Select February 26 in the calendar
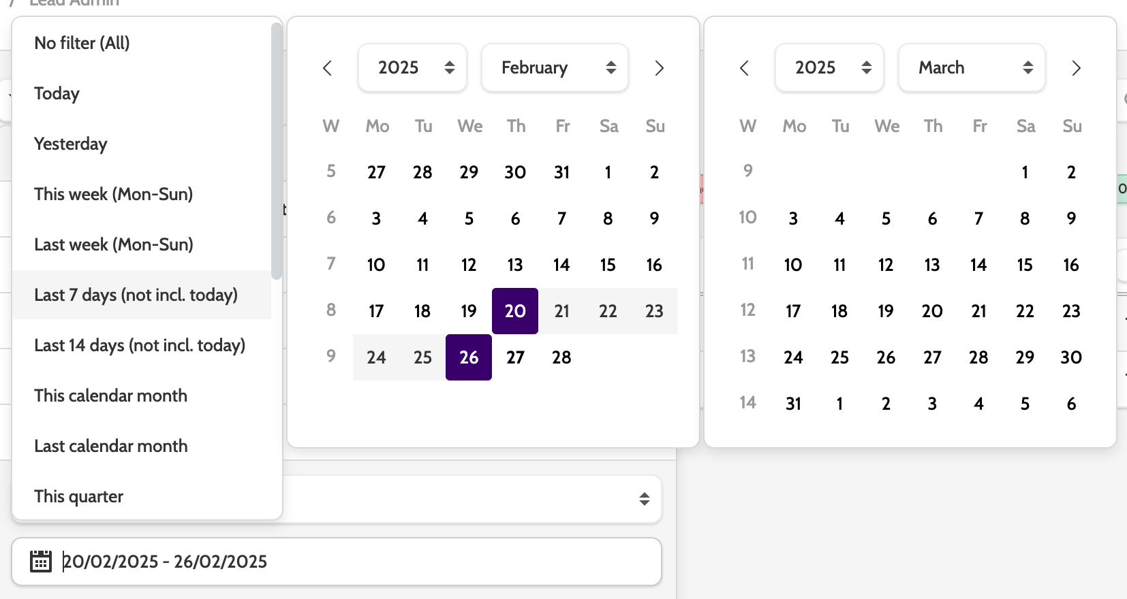This screenshot has height=599, width=1127. tap(469, 357)
